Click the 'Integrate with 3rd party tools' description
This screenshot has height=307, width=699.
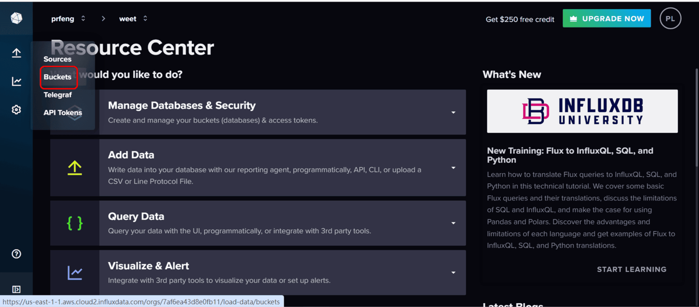coord(219,280)
